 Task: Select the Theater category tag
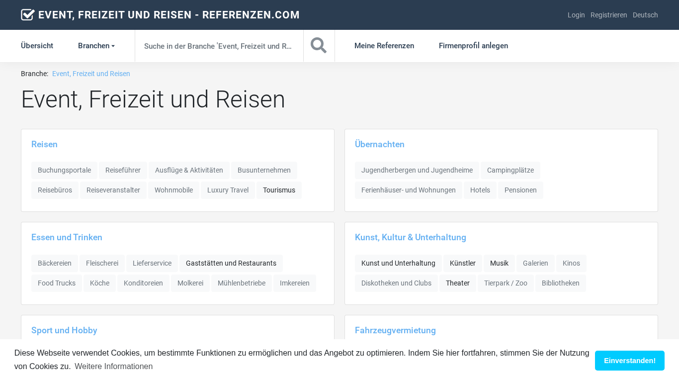457,283
